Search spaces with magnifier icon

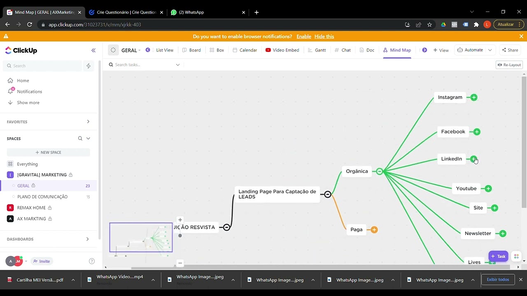click(80, 139)
